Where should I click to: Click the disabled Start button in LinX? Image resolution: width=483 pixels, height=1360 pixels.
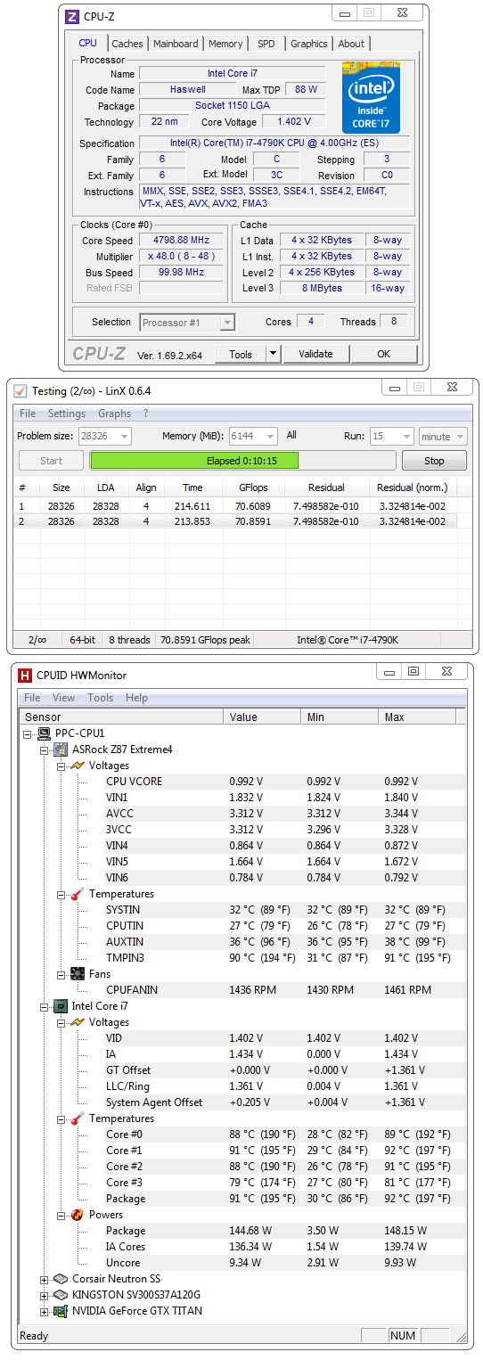click(51, 461)
